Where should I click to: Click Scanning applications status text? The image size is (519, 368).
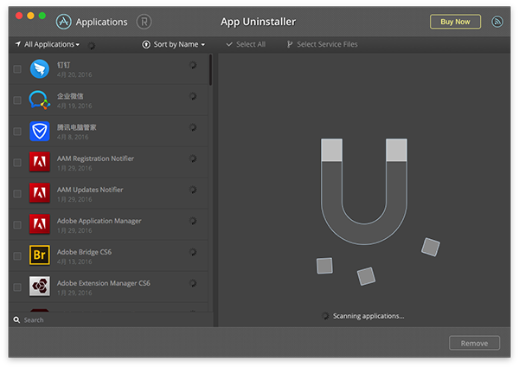[368, 316]
